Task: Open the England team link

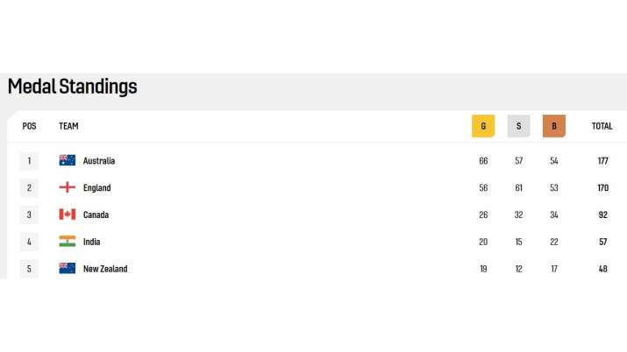Action: [x=96, y=188]
